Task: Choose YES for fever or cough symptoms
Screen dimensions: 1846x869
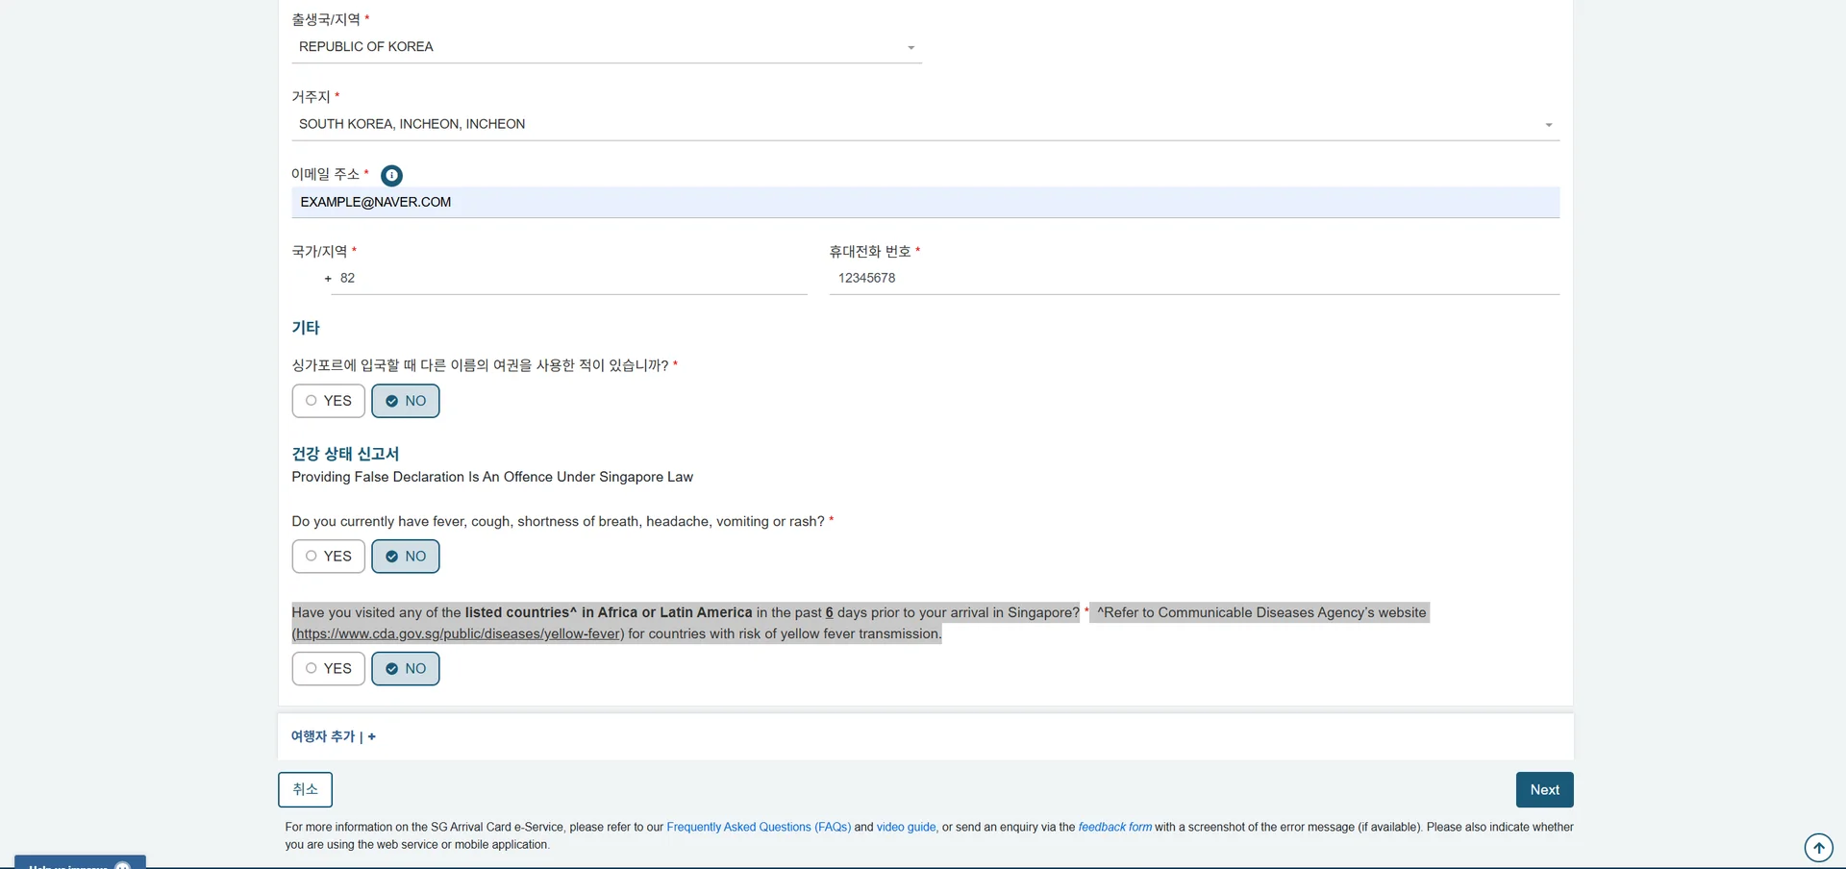Action: 328,557
